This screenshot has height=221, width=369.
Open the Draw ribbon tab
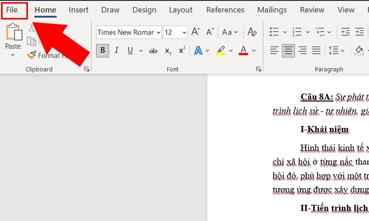pyautogui.click(x=110, y=10)
